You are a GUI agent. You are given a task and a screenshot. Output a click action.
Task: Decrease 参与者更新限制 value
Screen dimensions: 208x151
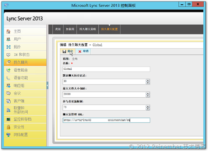tap(148, 109)
